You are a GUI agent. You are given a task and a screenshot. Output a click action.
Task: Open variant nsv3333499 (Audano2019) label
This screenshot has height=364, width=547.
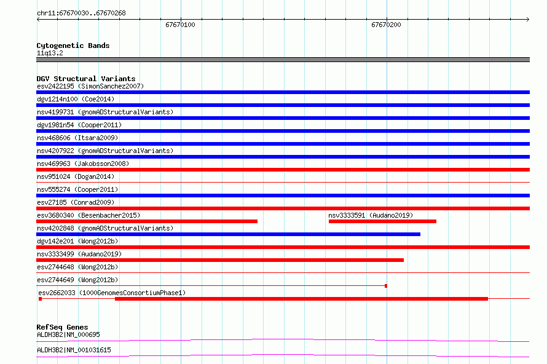coord(79,254)
